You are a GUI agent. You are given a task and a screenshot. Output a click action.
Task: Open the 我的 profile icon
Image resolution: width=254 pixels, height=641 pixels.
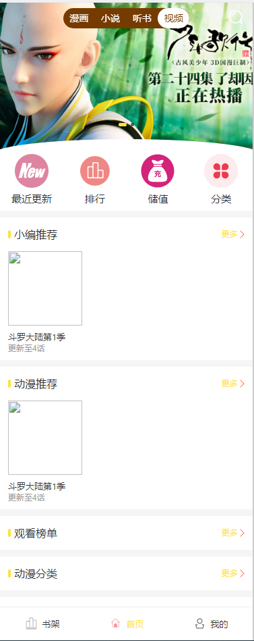coord(200,624)
